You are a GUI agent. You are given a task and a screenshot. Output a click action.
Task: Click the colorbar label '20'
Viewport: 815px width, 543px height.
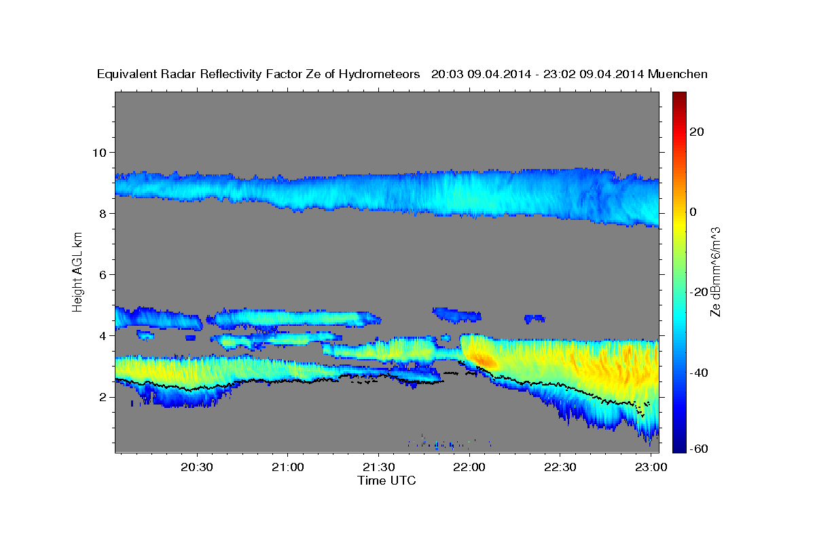click(695, 132)
